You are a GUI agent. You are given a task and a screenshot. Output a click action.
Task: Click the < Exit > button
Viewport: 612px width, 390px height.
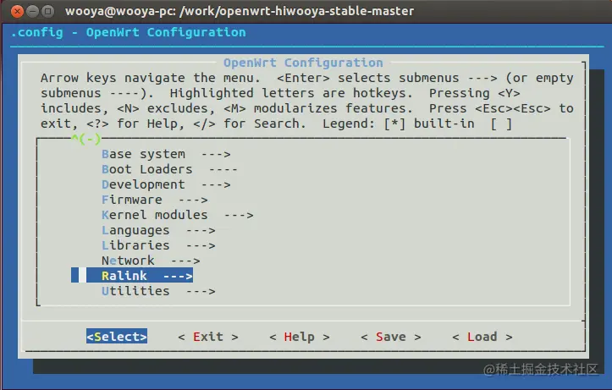point(208,336)
